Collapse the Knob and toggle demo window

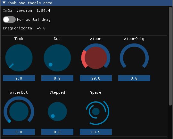[4, 3]
